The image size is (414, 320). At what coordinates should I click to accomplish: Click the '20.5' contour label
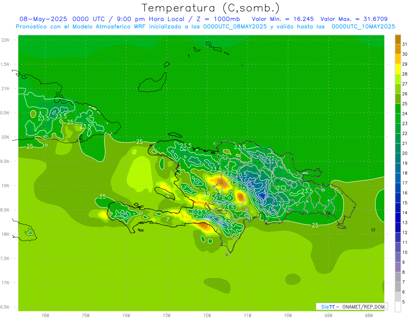241,175
